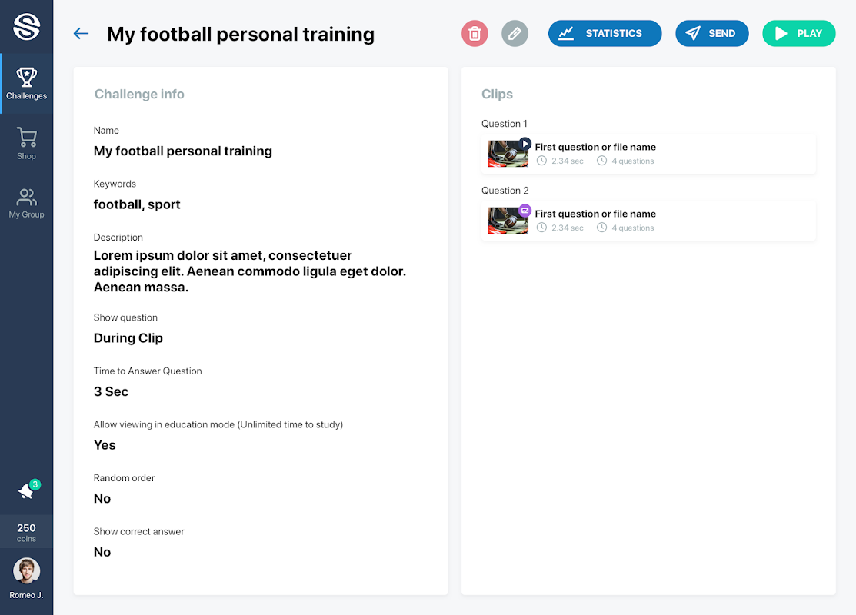Open Romeo J. profile avatar
The height and width of the screenshot is (615, 856).
tap(27, 571)
